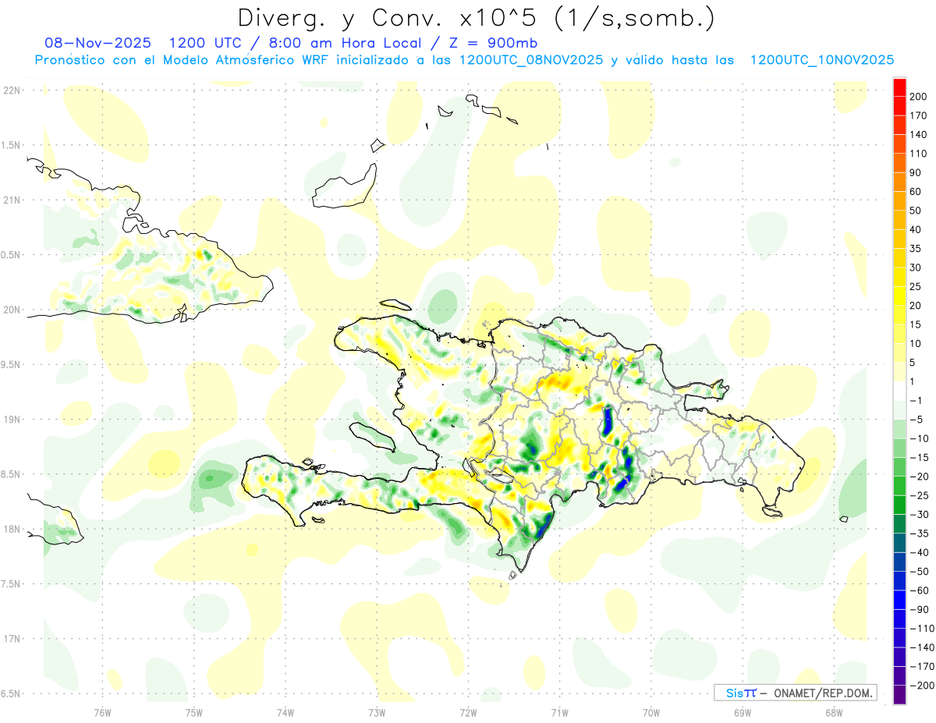Image resolution: width=936 pixels, height=723 pixels.
Task: Select the color scale value -15
Action: pyautogui.click(x=918, y=457)
